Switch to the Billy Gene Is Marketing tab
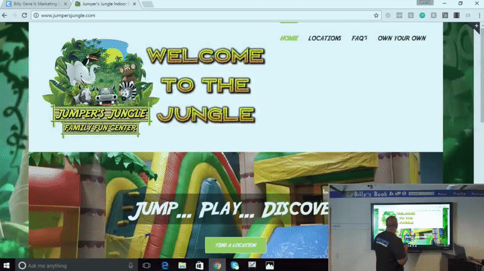The height and width of the screenshot is (271, 484). point(34,4)
